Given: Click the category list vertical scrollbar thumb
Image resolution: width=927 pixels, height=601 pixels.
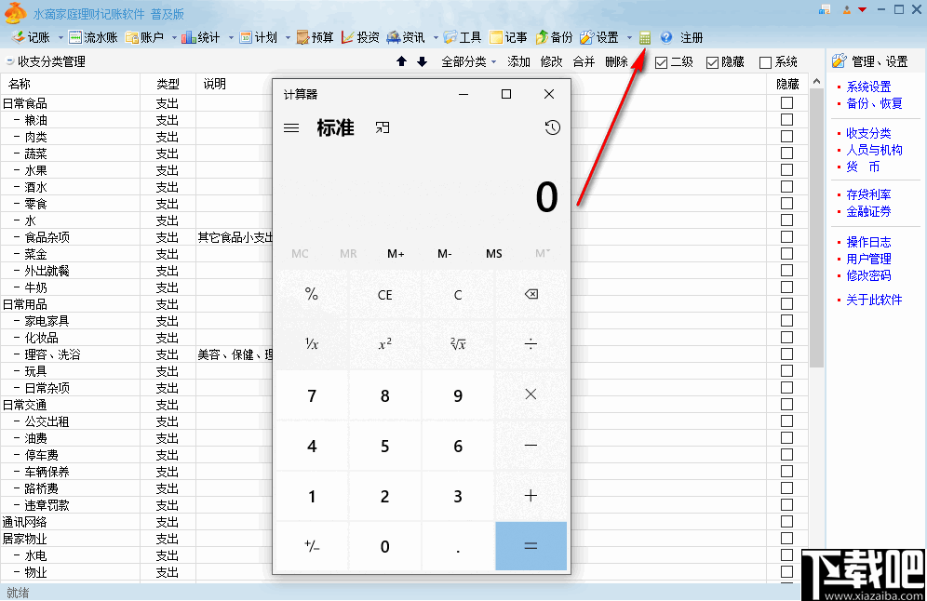Looking at the screenshot, I should point(816,228).
